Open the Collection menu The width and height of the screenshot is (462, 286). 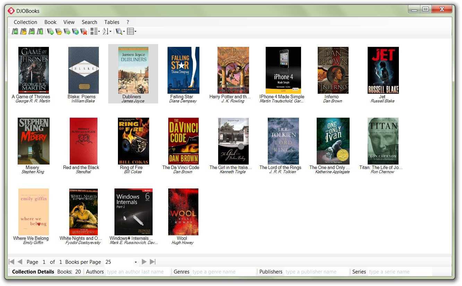pyautogui.click(x=25, y=22)
